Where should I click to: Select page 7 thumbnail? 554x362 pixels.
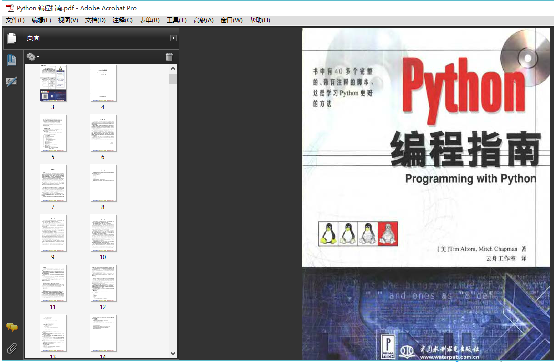click(x=53, y=183)
